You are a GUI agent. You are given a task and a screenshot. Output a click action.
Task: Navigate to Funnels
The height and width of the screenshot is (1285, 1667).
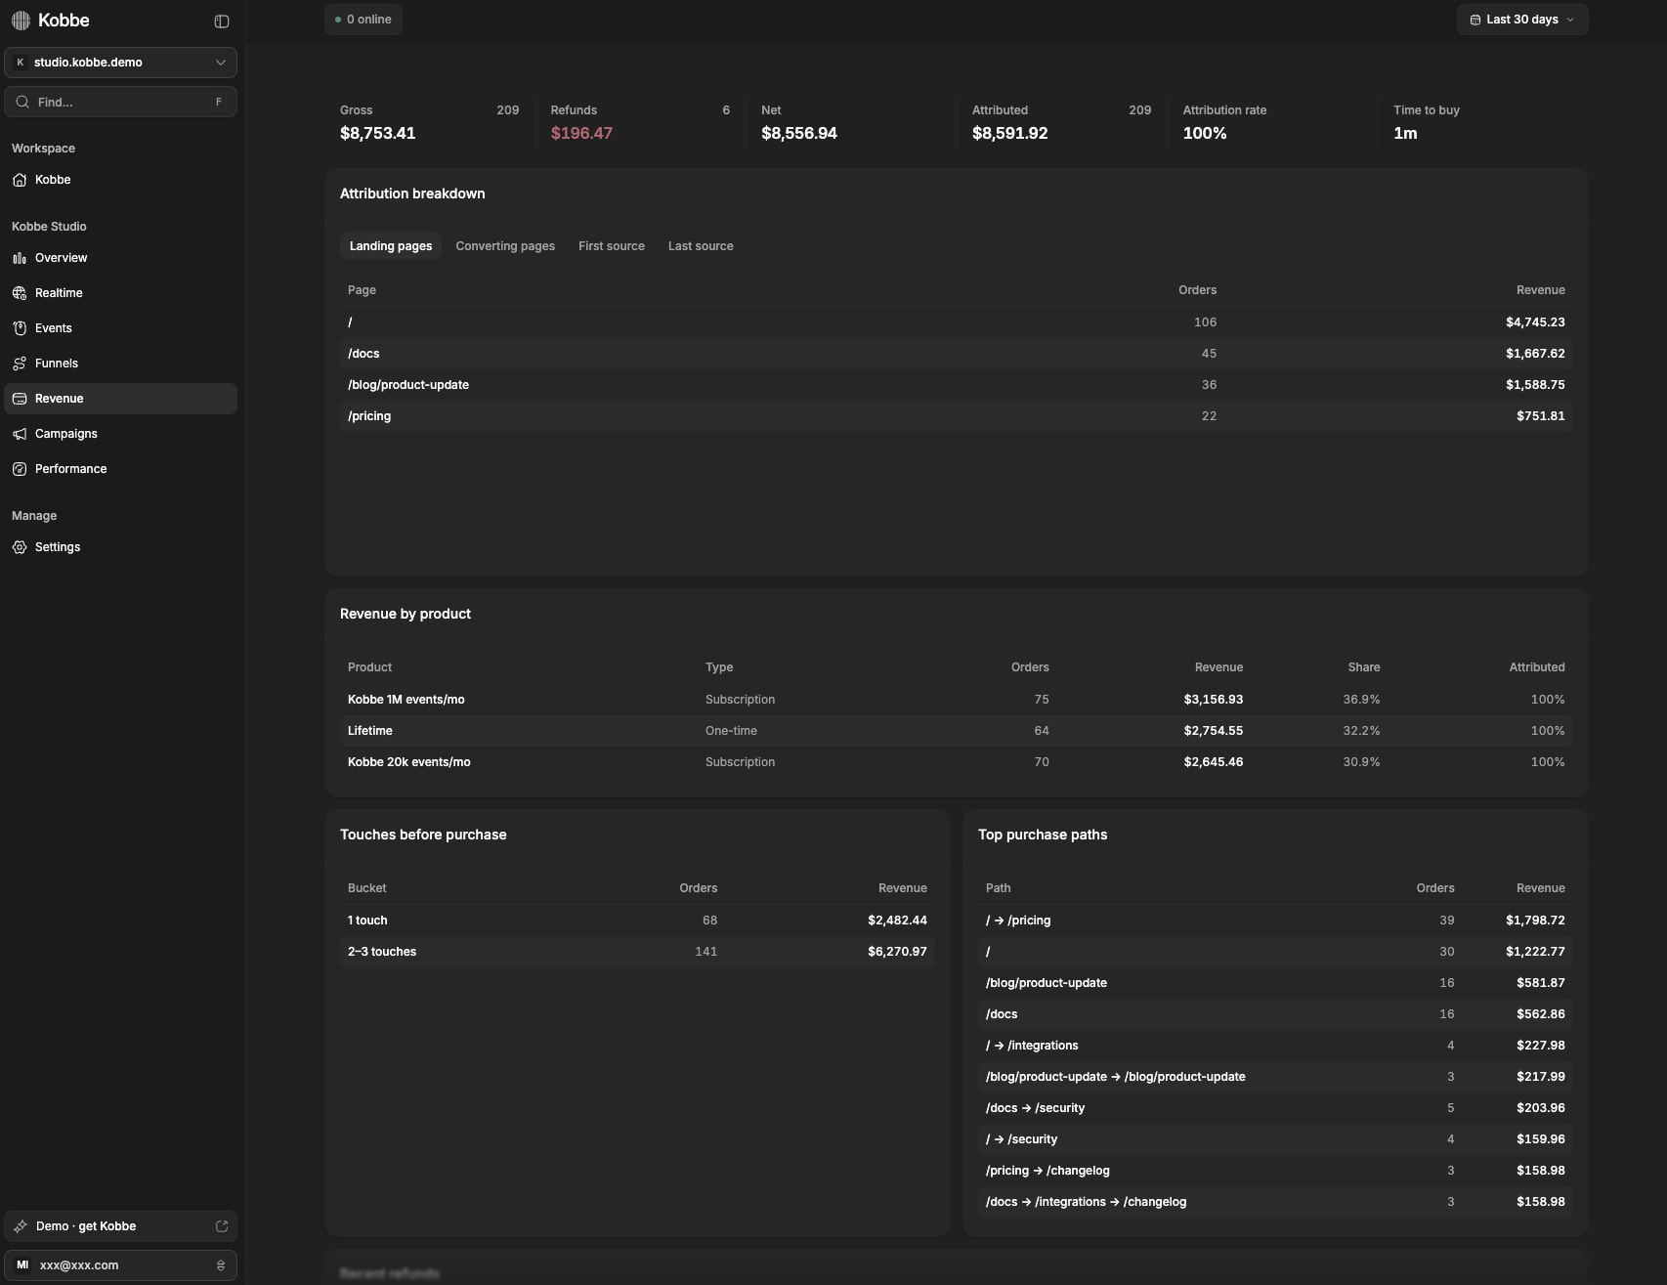[121, 364]
